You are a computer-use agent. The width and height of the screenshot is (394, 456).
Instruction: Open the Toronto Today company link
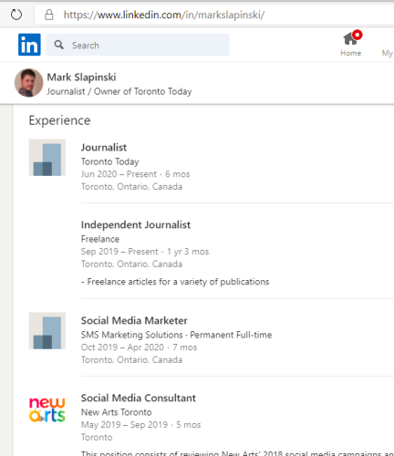(x=109, y=161)
